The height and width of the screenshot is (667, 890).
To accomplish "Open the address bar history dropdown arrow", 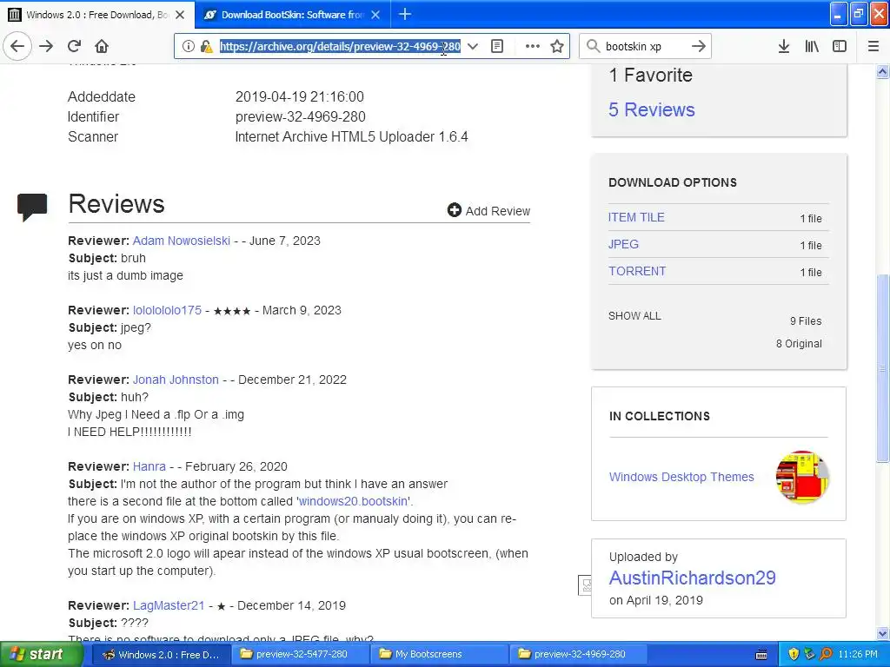I will [x=472, y=47].
